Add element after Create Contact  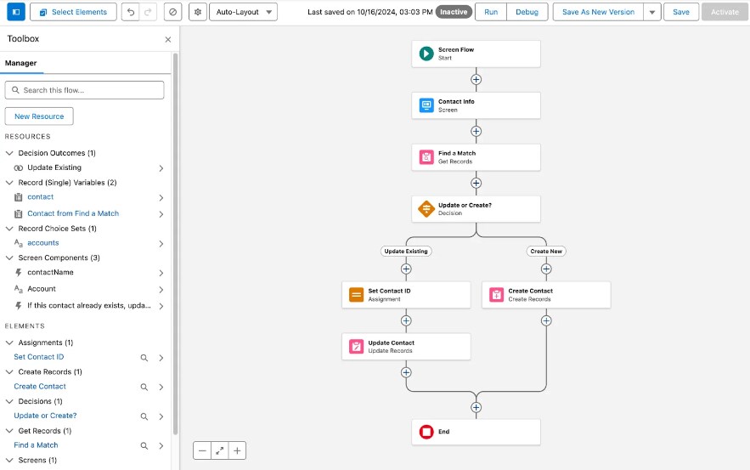tap(546, 320)
